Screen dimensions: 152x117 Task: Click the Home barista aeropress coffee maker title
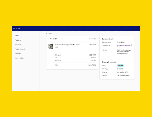click(x=67, y=45)
